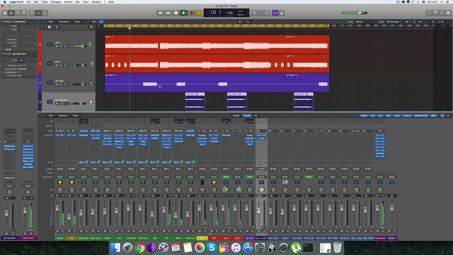Click the Duplicate Track icon
The image size is (453, 255).
(50, 27)
